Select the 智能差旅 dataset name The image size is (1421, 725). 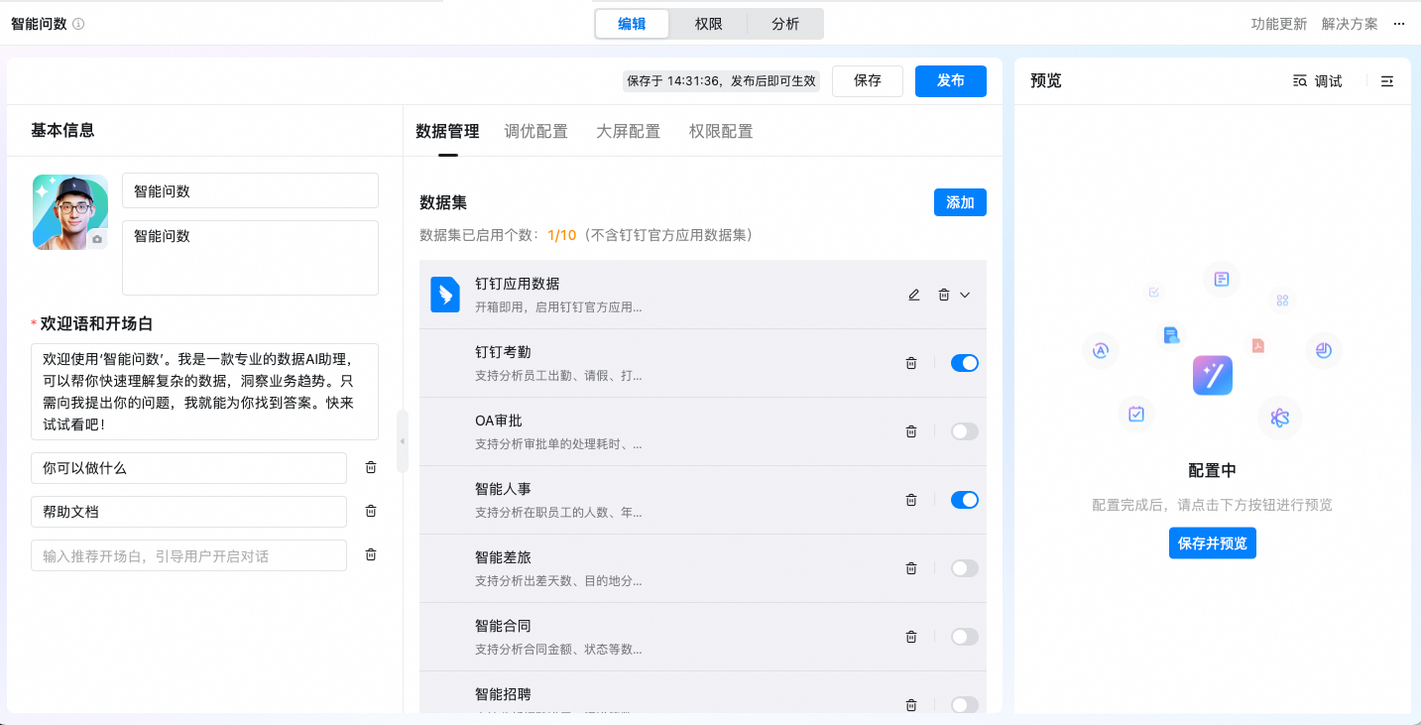coord(503,557)
